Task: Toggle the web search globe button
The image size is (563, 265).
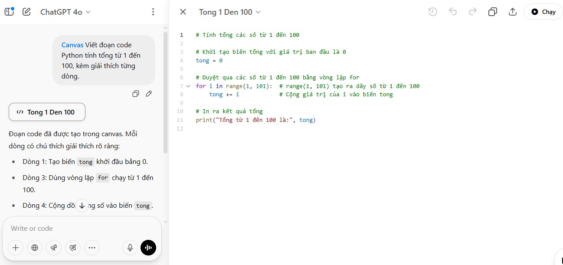Action: [35, 248]
